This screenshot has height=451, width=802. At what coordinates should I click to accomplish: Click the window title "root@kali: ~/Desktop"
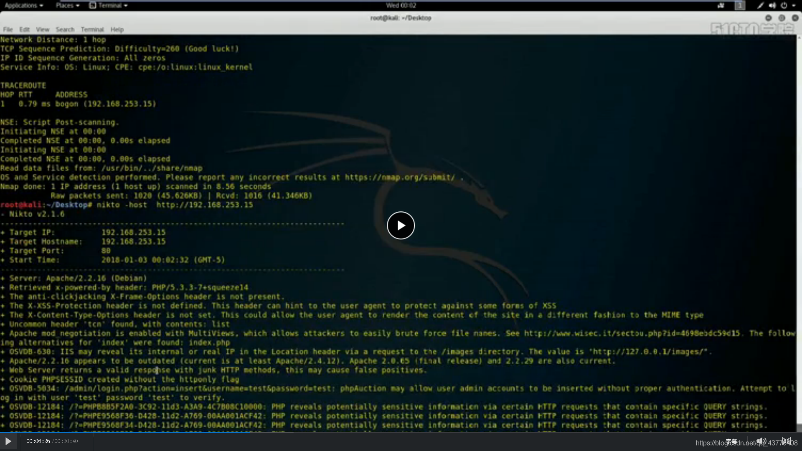[x=401, y=18]
